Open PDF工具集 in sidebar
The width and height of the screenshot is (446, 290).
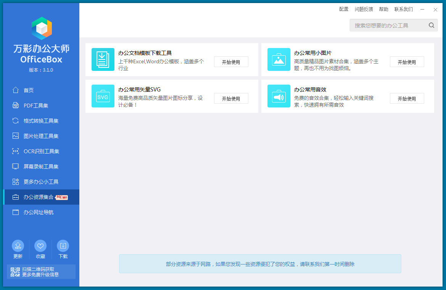[x=36, y=106]
